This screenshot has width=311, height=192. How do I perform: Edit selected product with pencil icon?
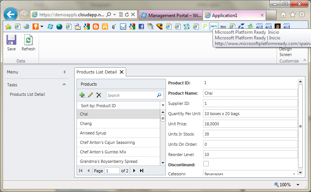pyautogui.click(x=91, y=95)
